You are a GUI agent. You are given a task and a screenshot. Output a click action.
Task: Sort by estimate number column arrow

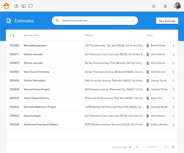14,35
